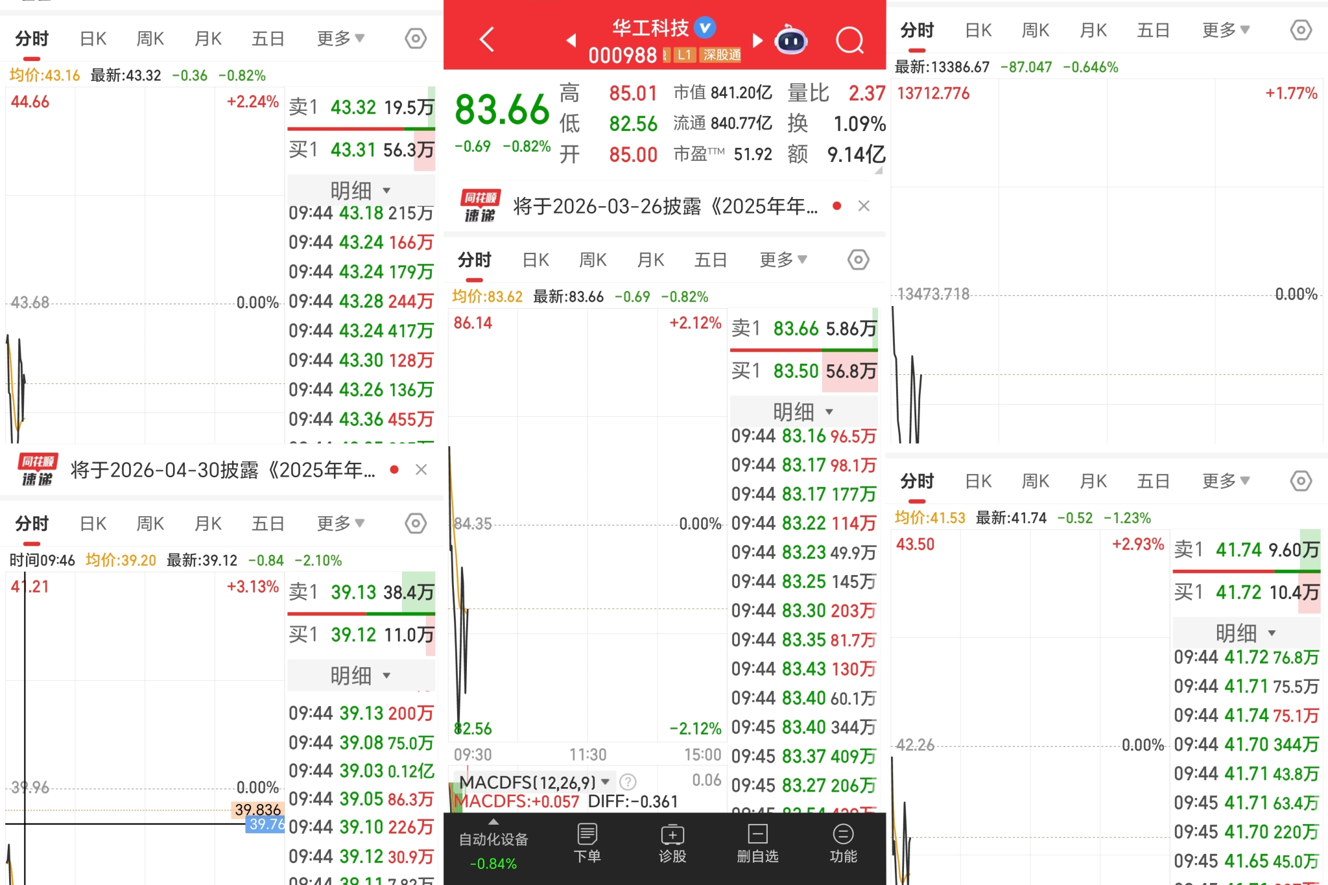Open the 功能 functions menu icon
This screenshot has height=885, width=1328.
[x=842, y=843]
